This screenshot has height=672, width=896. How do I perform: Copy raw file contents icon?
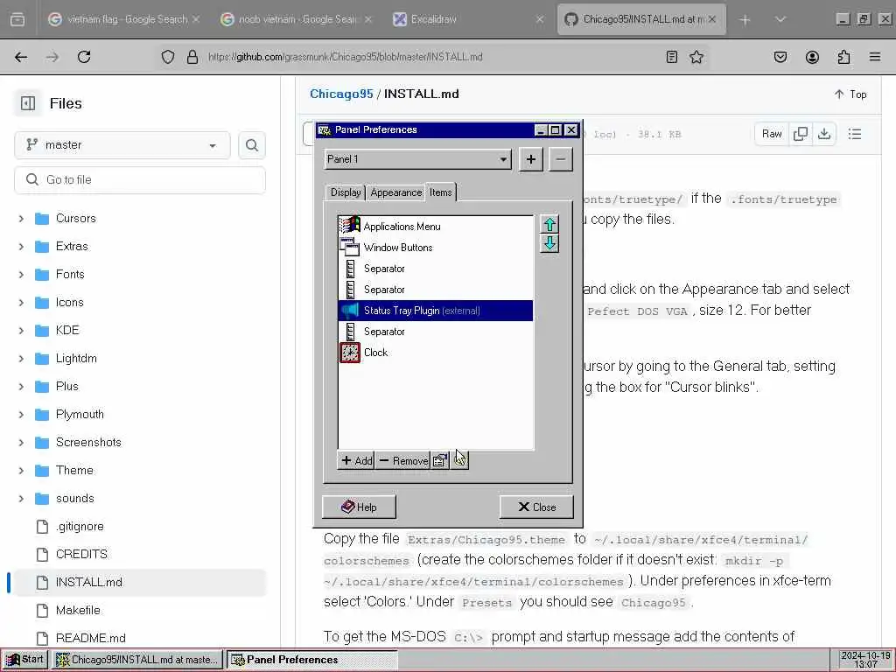pyautogui.click(x=800, y=134)
